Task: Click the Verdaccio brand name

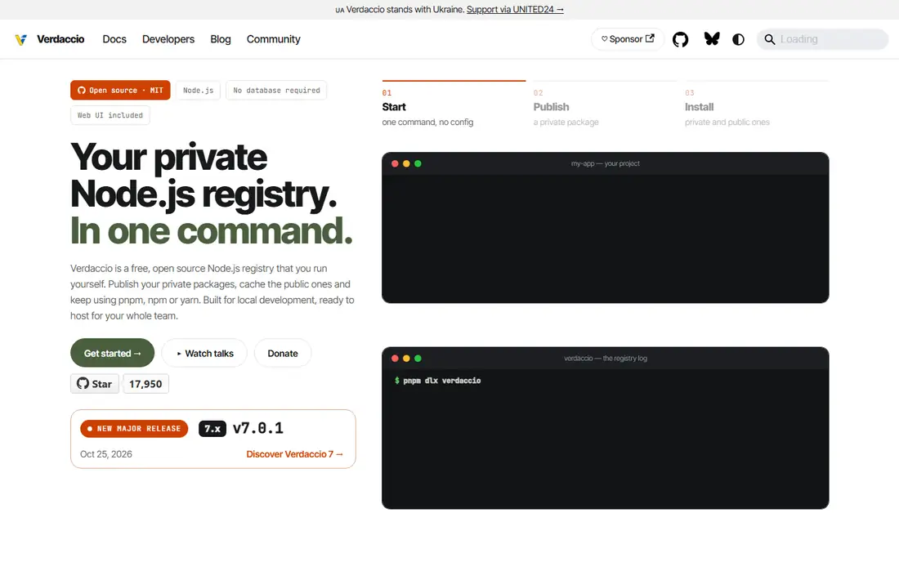Action: 60,39
